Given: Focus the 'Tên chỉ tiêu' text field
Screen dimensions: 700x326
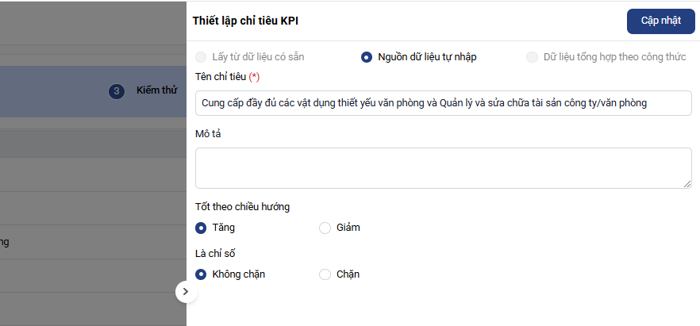Looking at the screenshot, I should (x=443, y=103).
